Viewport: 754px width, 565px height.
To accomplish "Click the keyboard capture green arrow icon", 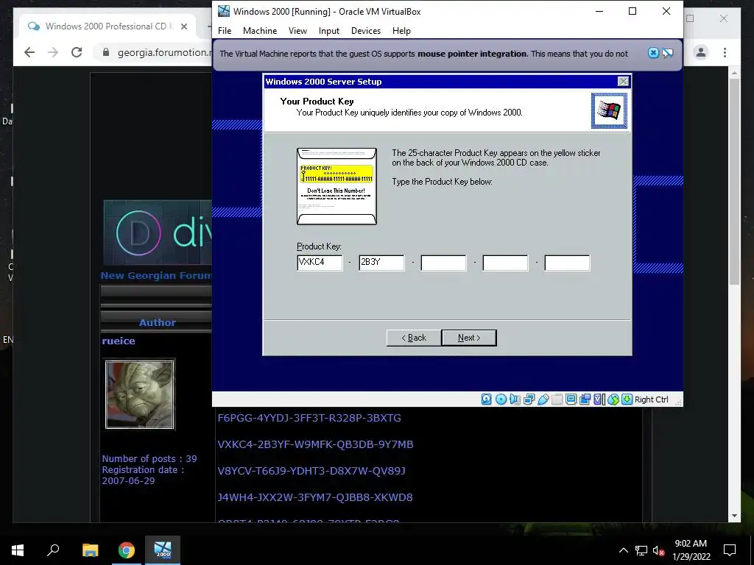I will (x=627, y=399).
